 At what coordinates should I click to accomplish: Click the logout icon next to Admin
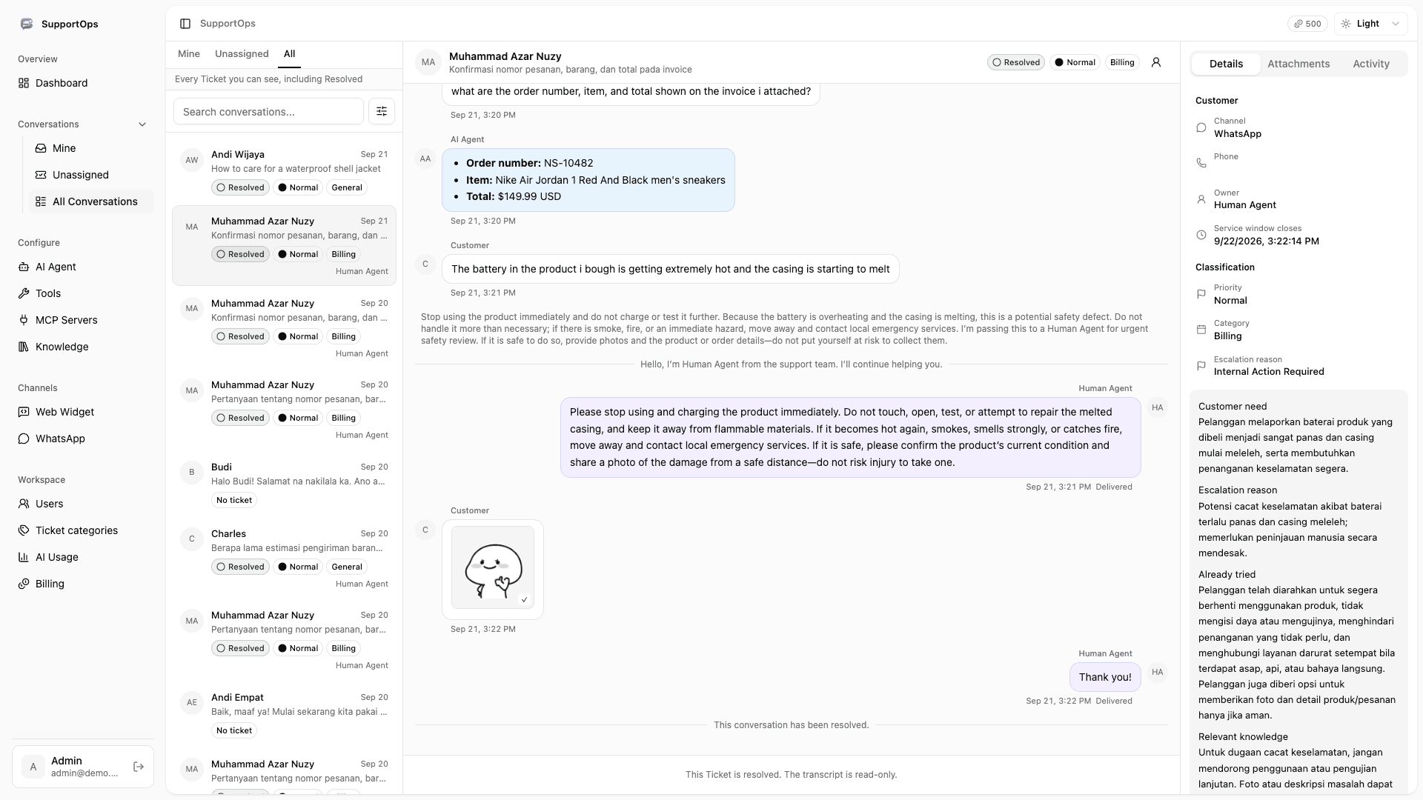tap(139, 767)
